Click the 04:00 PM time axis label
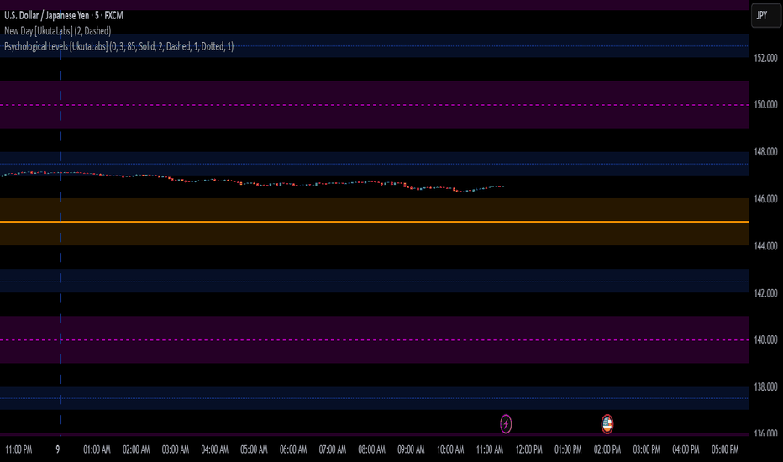This screenshot has width=783, height=462. (686, 449)
